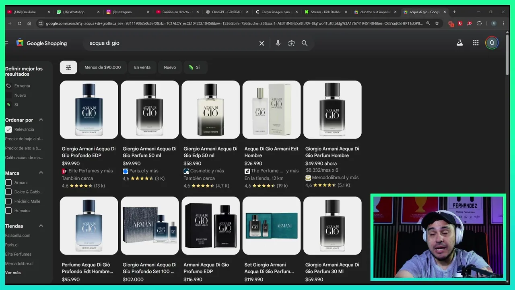Sort by 'Precio: de alto a bajo'
This screenshot has width=515, height=290.
pos(23,148)
